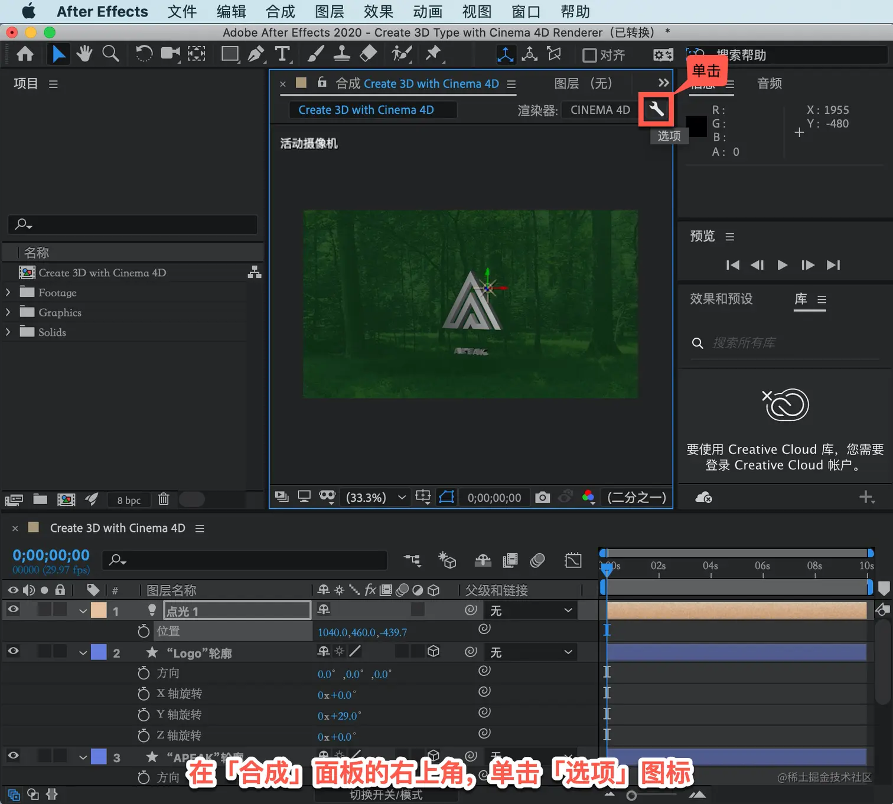Click the blue label swatch of "Logo"轮廓

99,652
